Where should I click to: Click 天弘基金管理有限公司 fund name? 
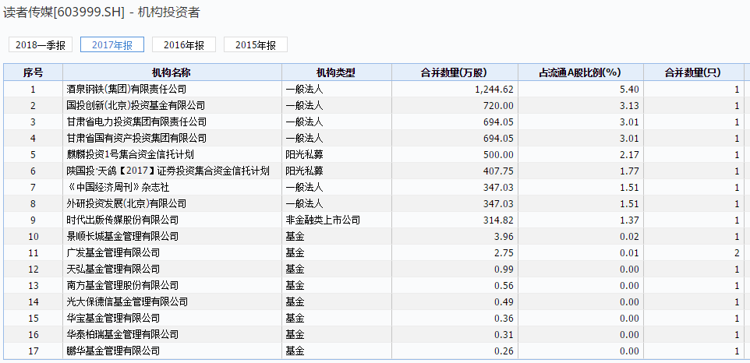tap(113, 269)
